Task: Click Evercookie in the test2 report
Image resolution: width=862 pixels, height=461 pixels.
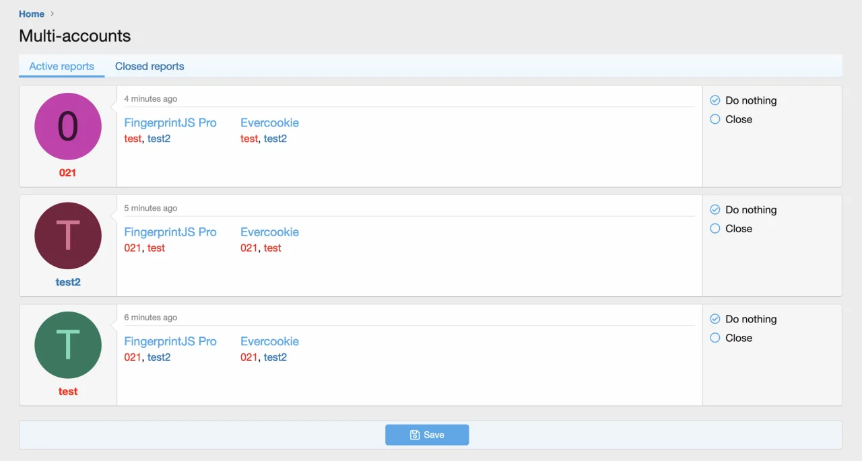Action: pyautogui.click(x=269, y=232)
